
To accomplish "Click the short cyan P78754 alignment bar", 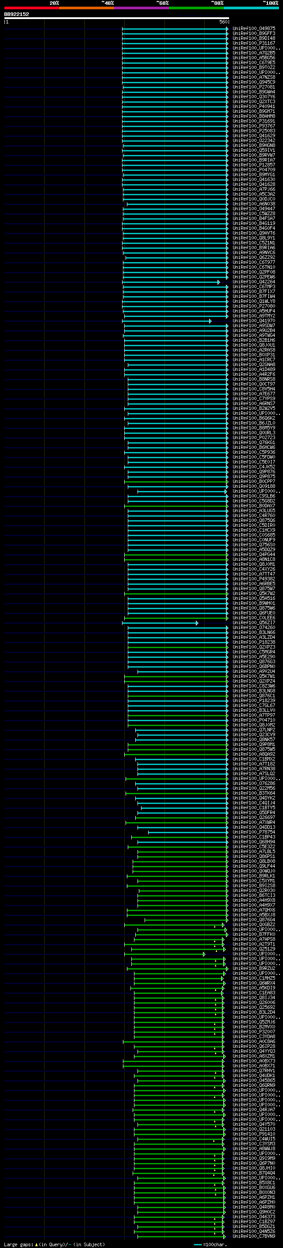I will [187, 832].
